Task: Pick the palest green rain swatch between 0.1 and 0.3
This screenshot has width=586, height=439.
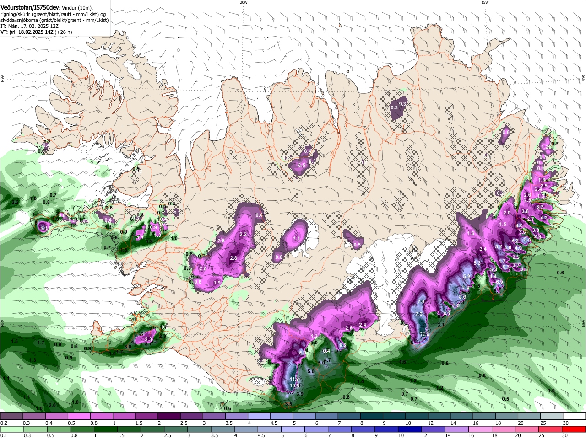Action: pyautogui.click(x=11, y=429)
